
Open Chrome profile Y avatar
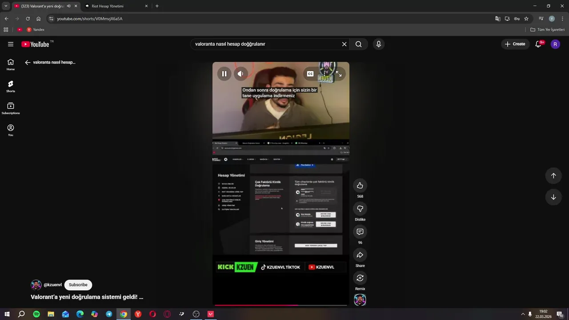coord(552,19)
